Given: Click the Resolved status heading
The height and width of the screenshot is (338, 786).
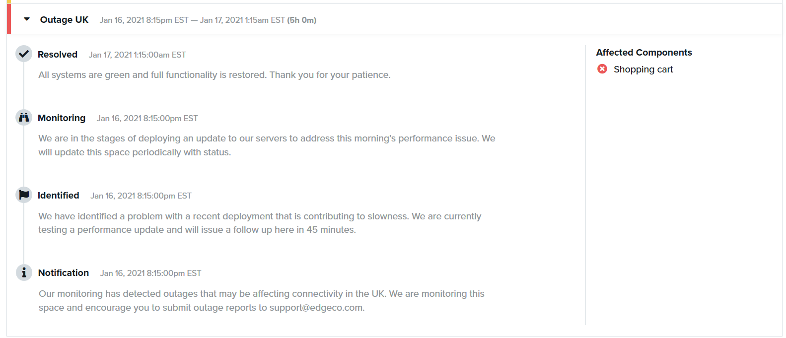Looking at the screenshot, I should (58, 55).
